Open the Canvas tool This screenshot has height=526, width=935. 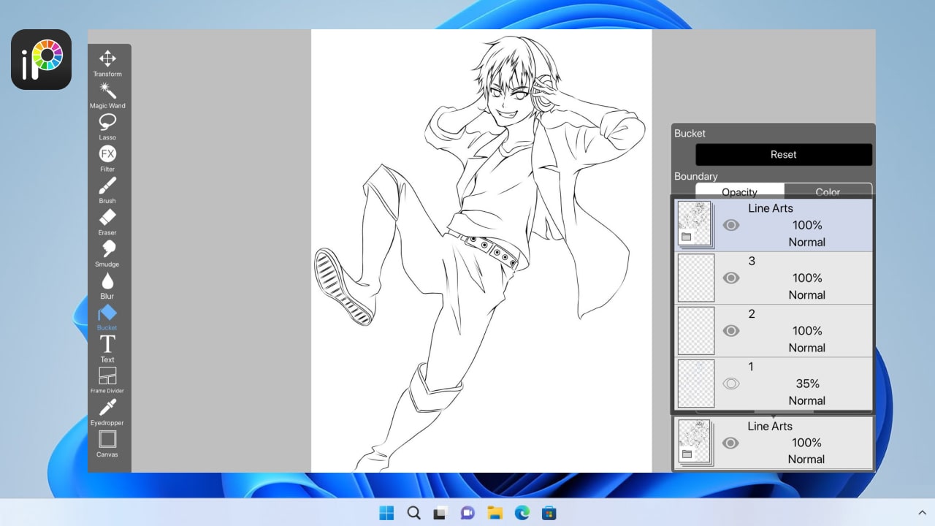pos(107,443)
